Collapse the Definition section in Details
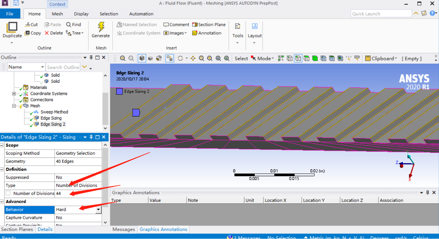Viewport: 439px width, 239px height. click(2, 169)
